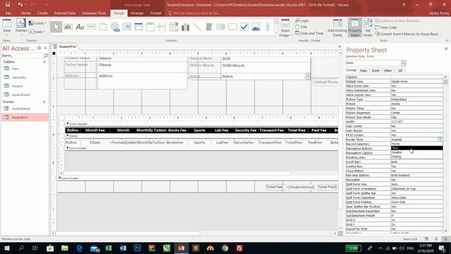Select the Button control tool
This screenshot has width=451, height=254.
point(92,27)
